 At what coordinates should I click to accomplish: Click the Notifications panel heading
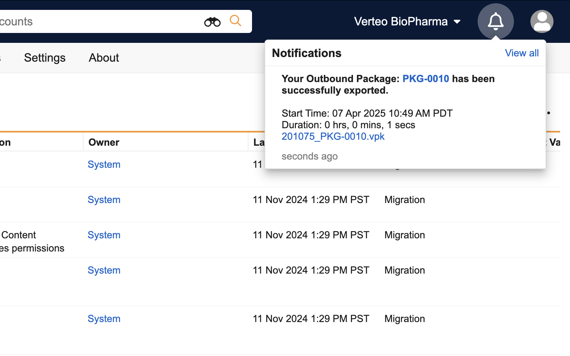coord(306,53)
